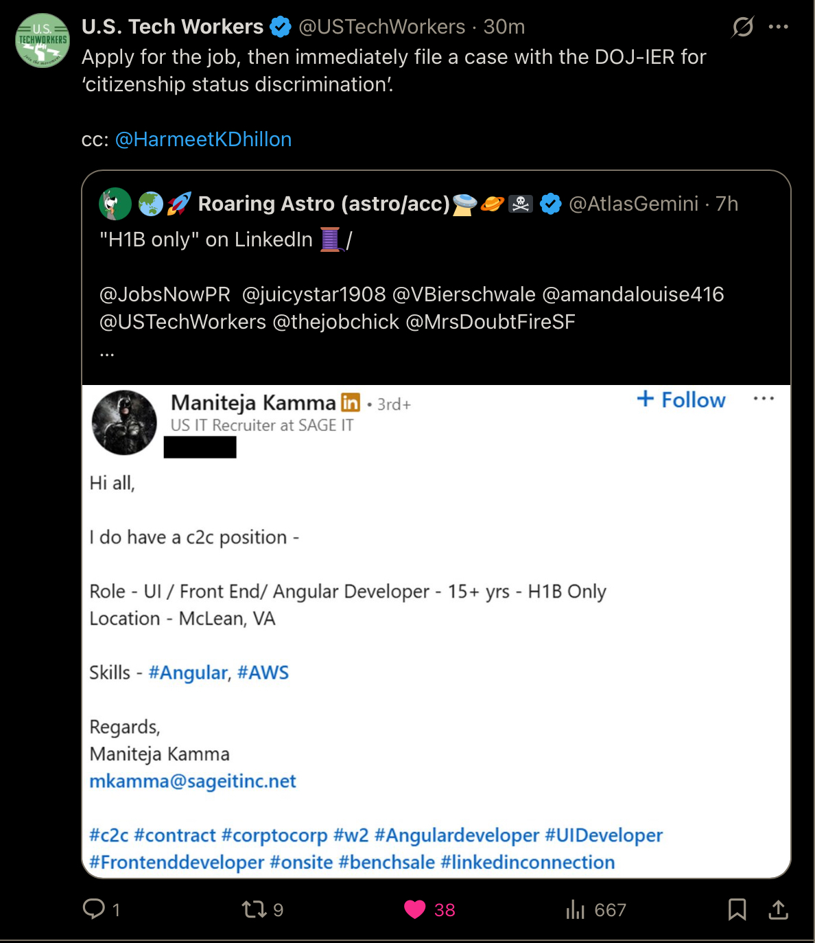Viewport: 815px width, 943px height.
Task: Open the reply comment icon
Action: coord(94,909)
